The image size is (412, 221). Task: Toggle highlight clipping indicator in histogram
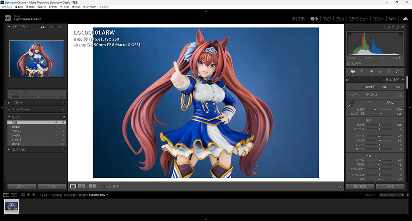401,34
